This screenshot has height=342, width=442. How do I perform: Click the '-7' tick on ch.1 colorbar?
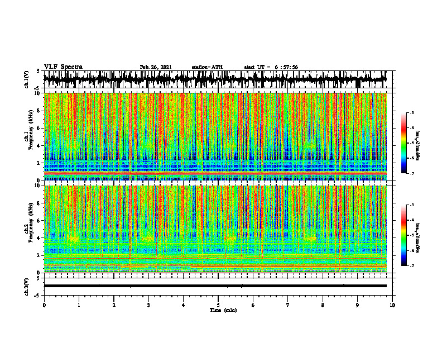click(x=412, y=173)
